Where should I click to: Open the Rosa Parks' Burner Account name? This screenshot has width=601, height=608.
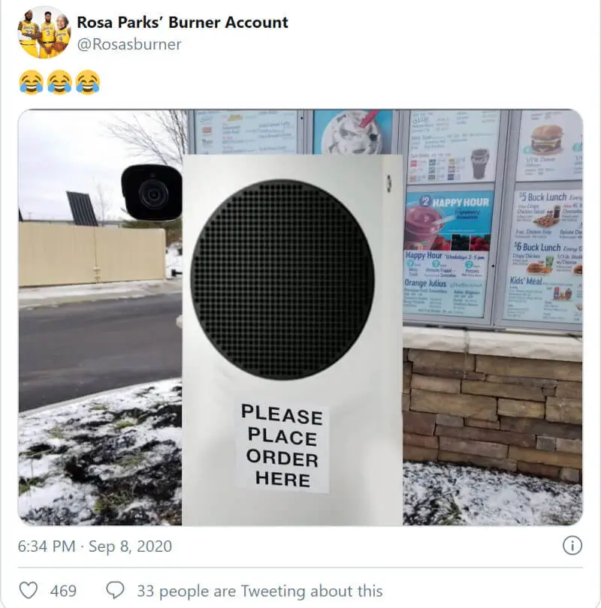click(x=183, y=22)
